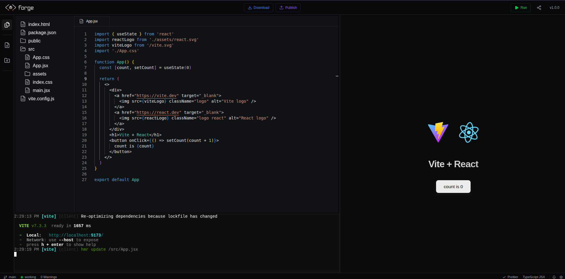This screenshot has height=279, width=565.
Task: Click the new folder icon in sidebar
Action: [x=7, y=60]
